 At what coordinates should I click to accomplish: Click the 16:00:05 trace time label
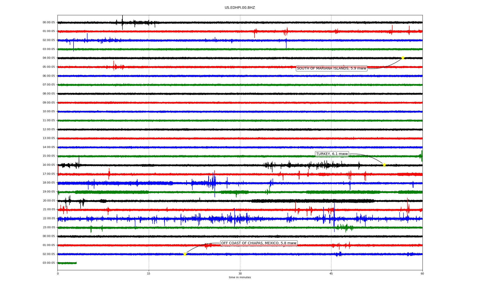point(49,165)
